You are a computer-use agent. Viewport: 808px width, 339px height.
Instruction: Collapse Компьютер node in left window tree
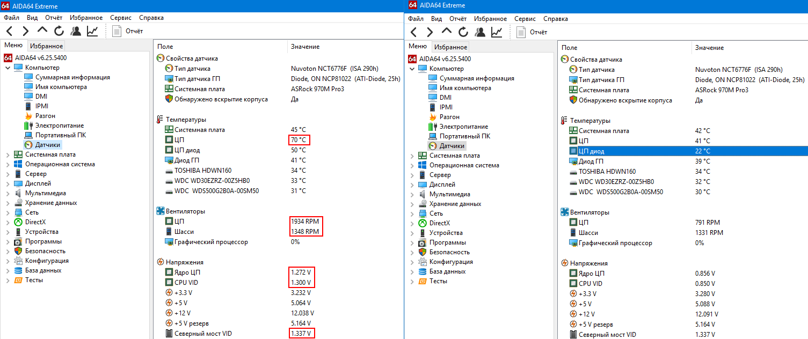pos(8,68)
